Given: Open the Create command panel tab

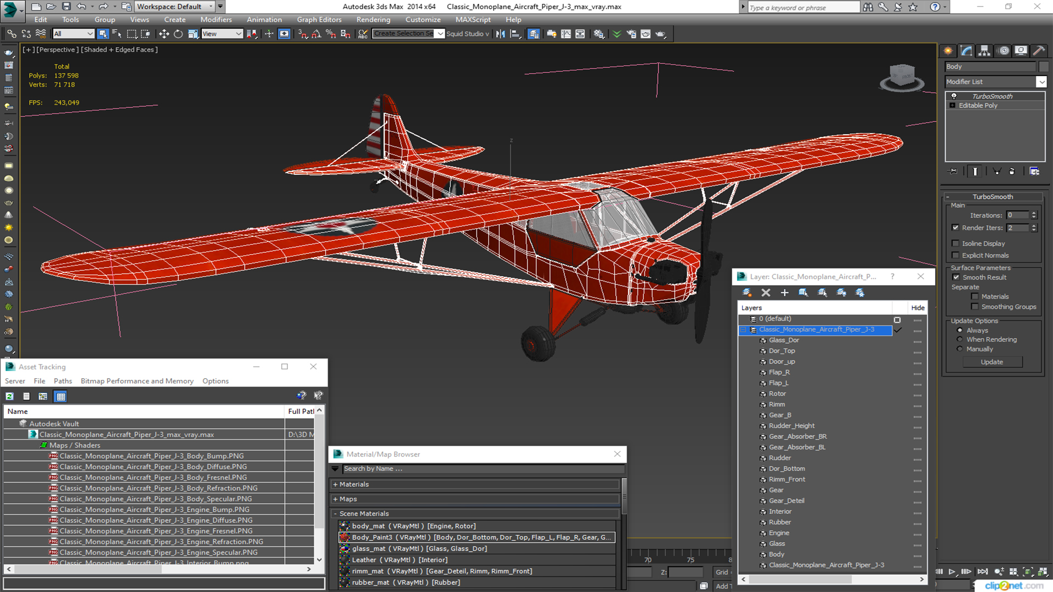Looking at the screenshot, I should tap(948, 51).
